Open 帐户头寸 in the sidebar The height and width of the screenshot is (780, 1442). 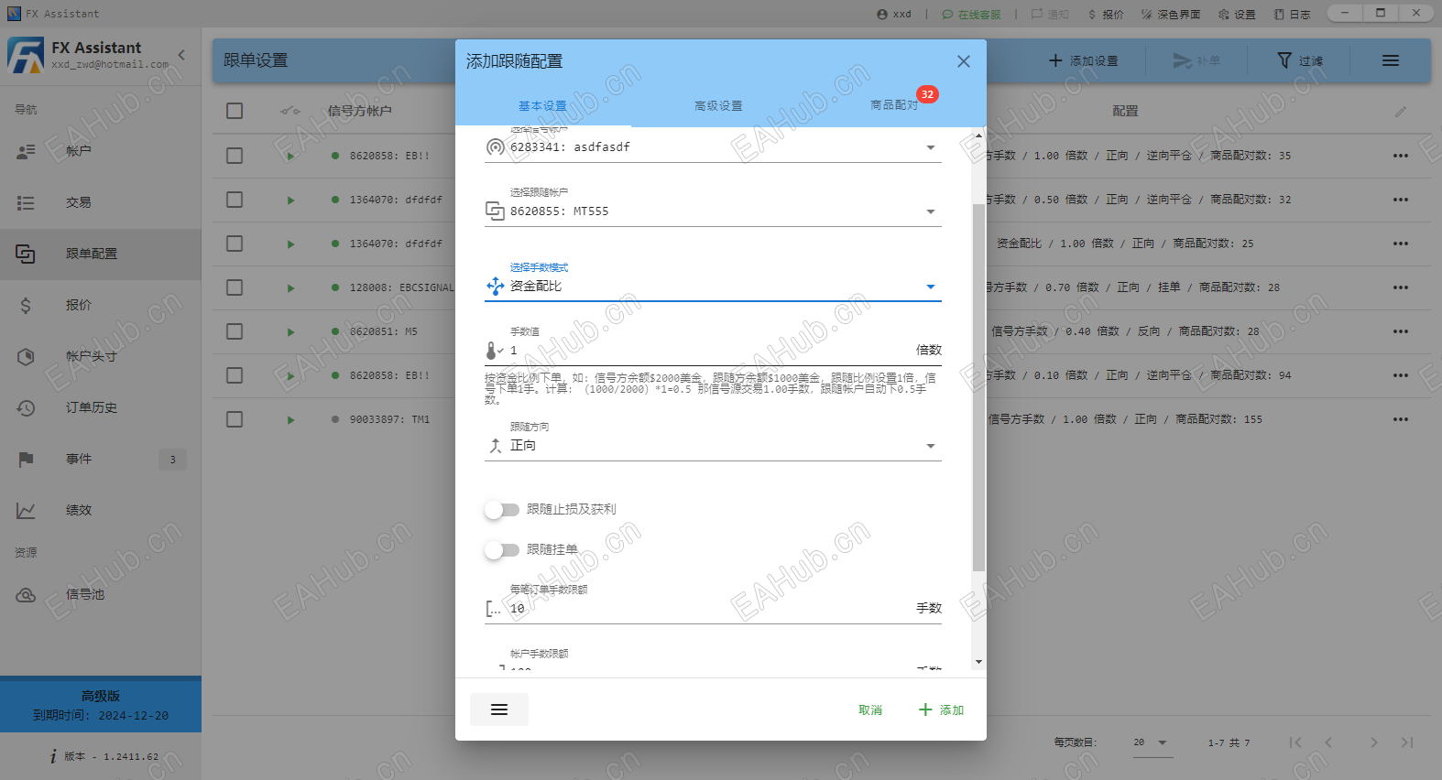pos(101,356)
